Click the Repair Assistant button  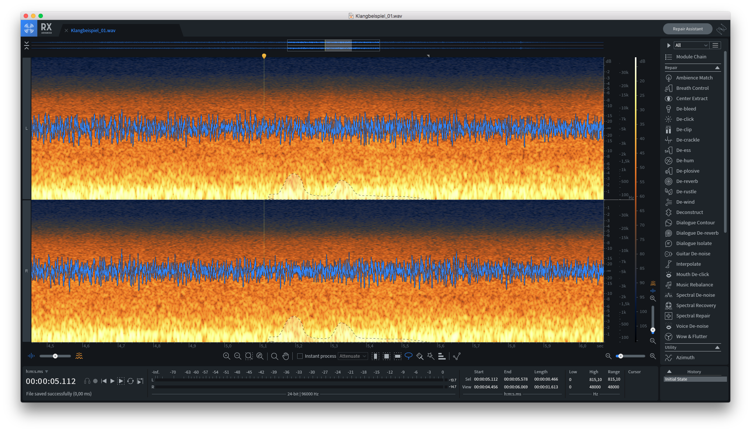pos(687,29)
